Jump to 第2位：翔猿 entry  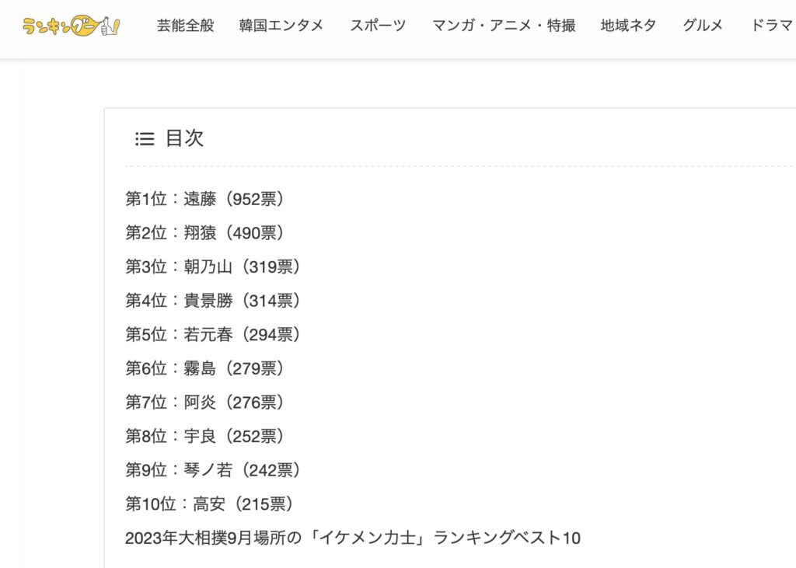click(x=204, y=233)
